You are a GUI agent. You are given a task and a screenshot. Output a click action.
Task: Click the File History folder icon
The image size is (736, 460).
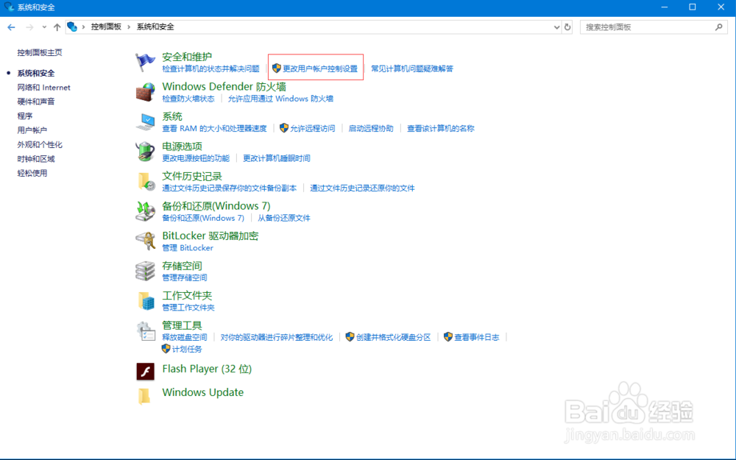(146, 182)
